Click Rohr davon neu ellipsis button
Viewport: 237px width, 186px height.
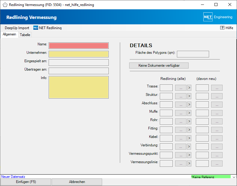point(217,121)
